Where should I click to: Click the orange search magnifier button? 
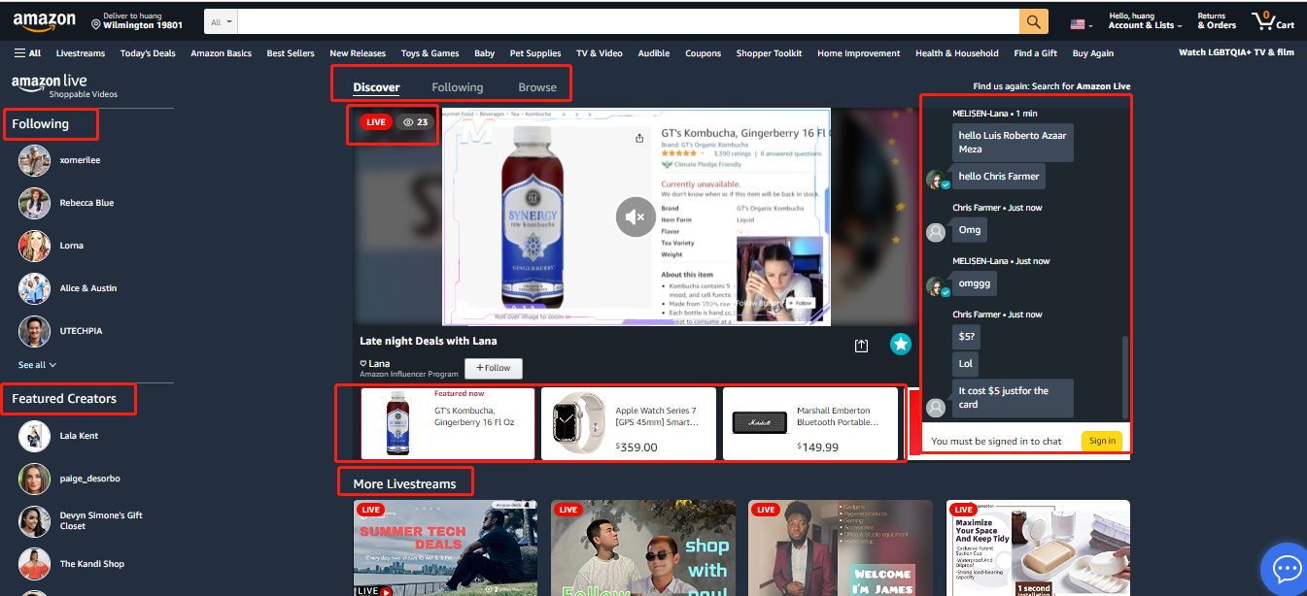tap(1034, 21)
